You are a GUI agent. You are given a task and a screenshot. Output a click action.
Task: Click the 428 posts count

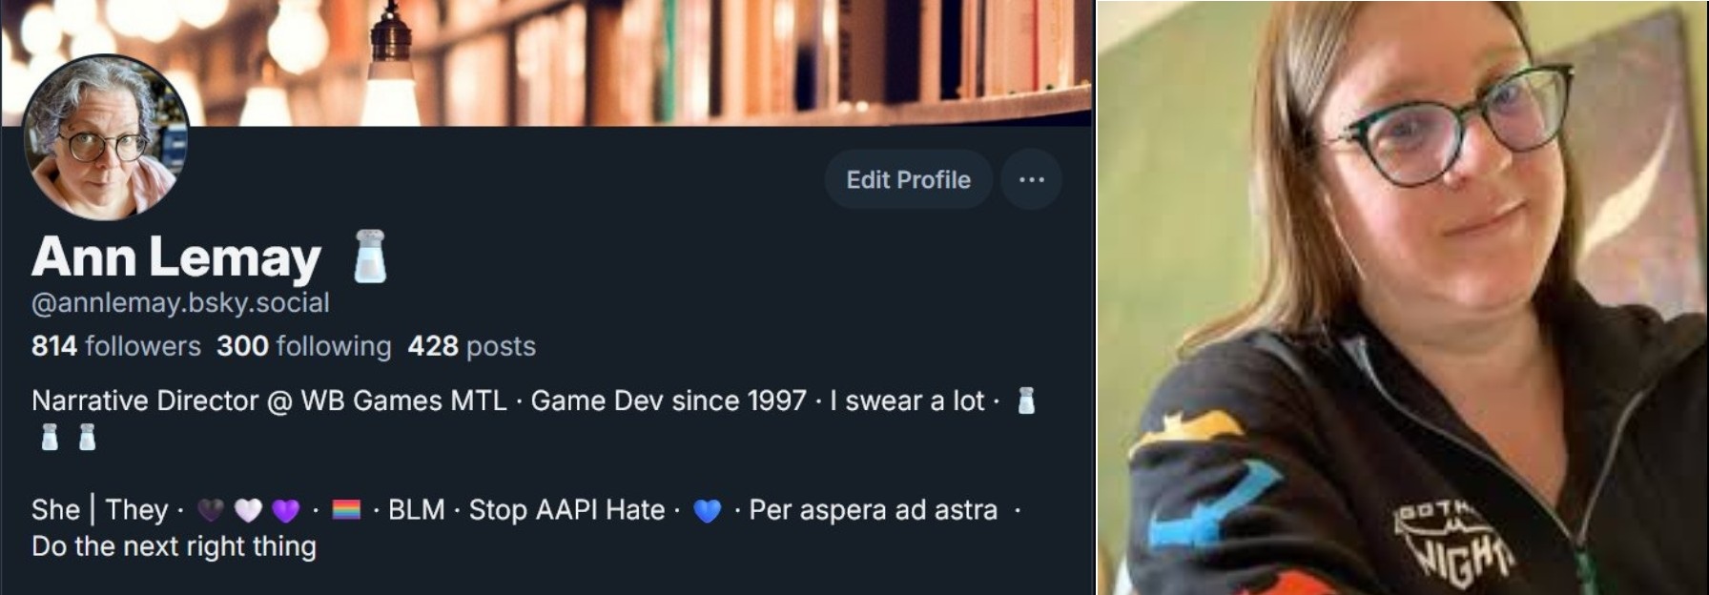[x=472, y=345]
